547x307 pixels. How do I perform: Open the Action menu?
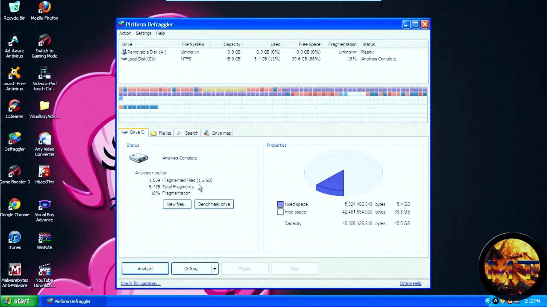pos(125,33)
